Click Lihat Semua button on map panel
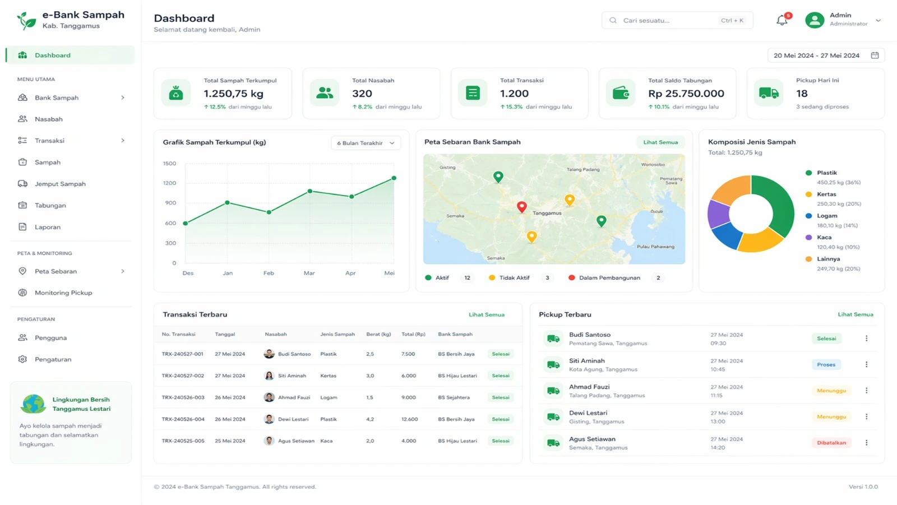Screen dimensions: 897x505 click(x=660, y=142)
